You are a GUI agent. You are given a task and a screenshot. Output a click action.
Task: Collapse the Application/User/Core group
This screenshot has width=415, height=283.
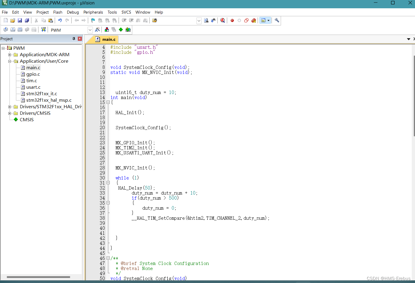click(x=10, y=61)
